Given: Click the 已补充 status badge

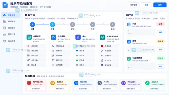Looking at the screenshot, I should point(161,58).
